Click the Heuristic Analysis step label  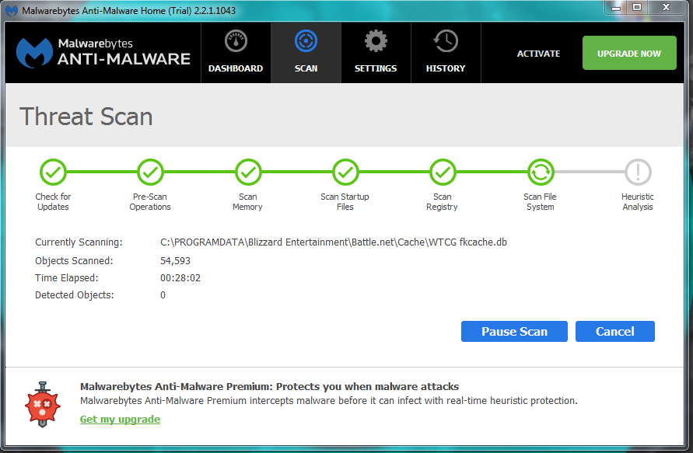tap(637, 202)
